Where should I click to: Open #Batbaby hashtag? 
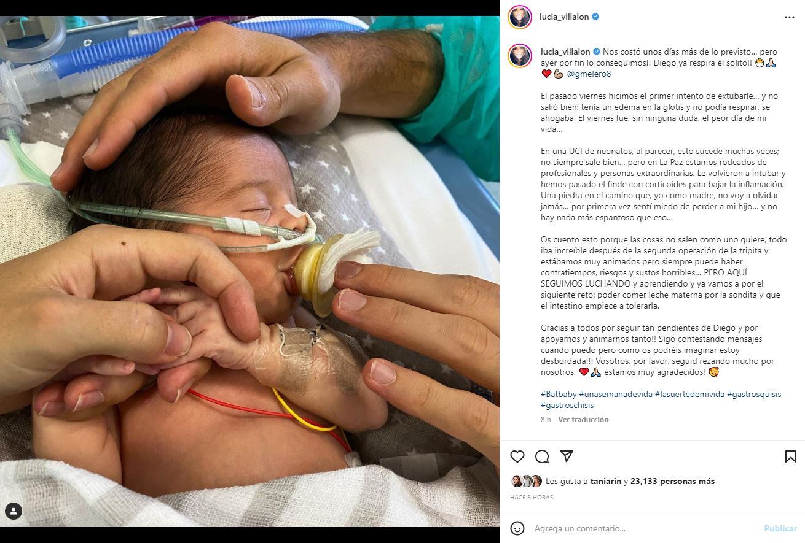pyautogui.click(x=558, y=394)
